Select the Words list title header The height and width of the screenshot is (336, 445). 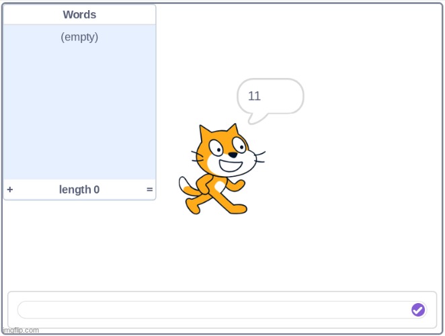[79, 15]
